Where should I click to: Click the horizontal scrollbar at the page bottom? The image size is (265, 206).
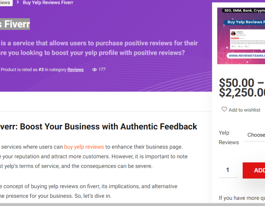pyautogui.click(x=132, y=204)
